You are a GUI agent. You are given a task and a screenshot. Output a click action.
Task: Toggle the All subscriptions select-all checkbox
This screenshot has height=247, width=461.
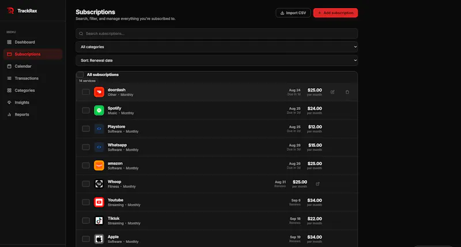tap(80, 75)
